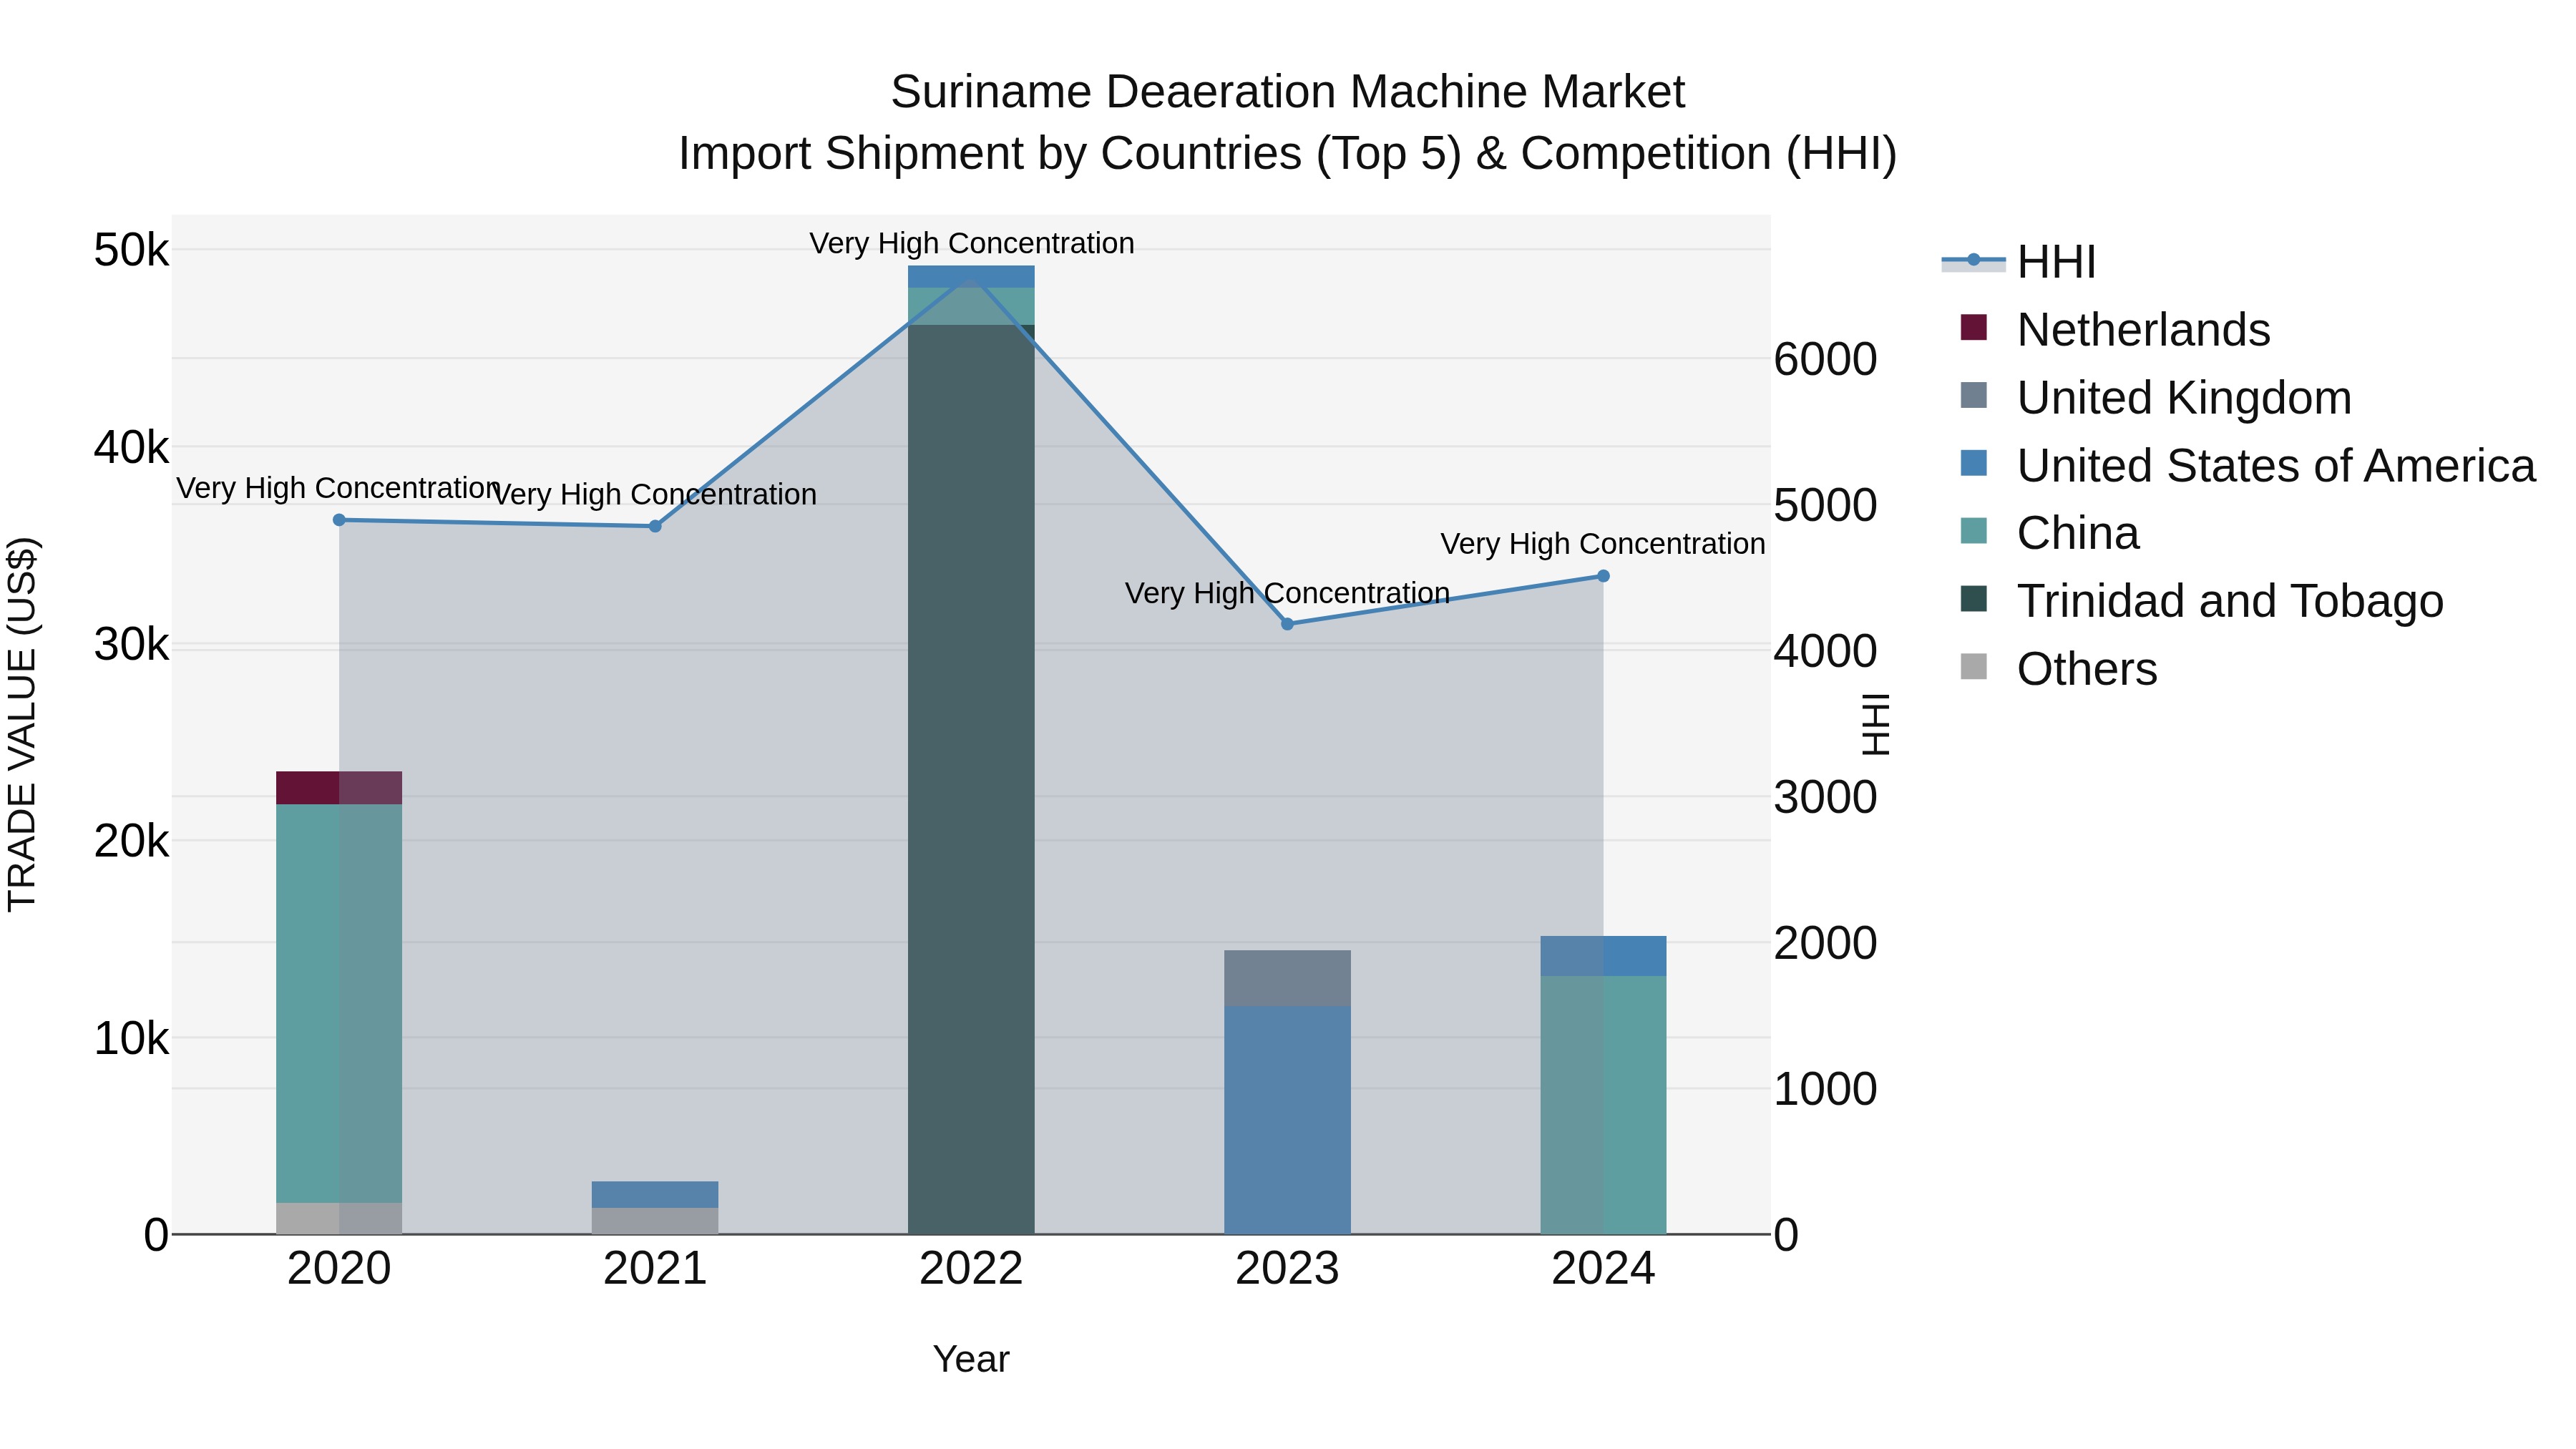Click the United Kingdom segment of 2023 bar

point(1287,978)
